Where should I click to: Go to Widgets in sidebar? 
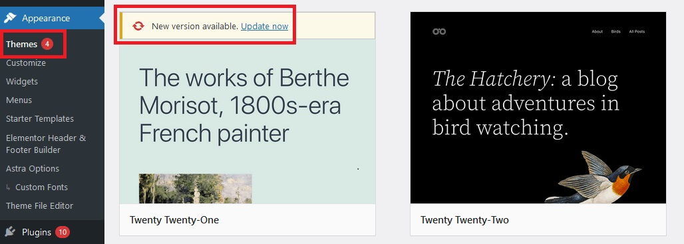[x=22, y=82]
